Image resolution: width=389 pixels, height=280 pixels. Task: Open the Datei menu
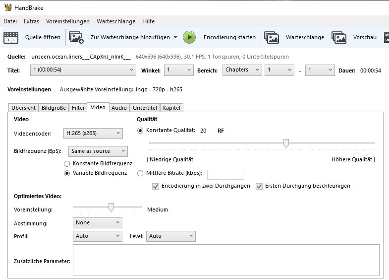point(10,21)
